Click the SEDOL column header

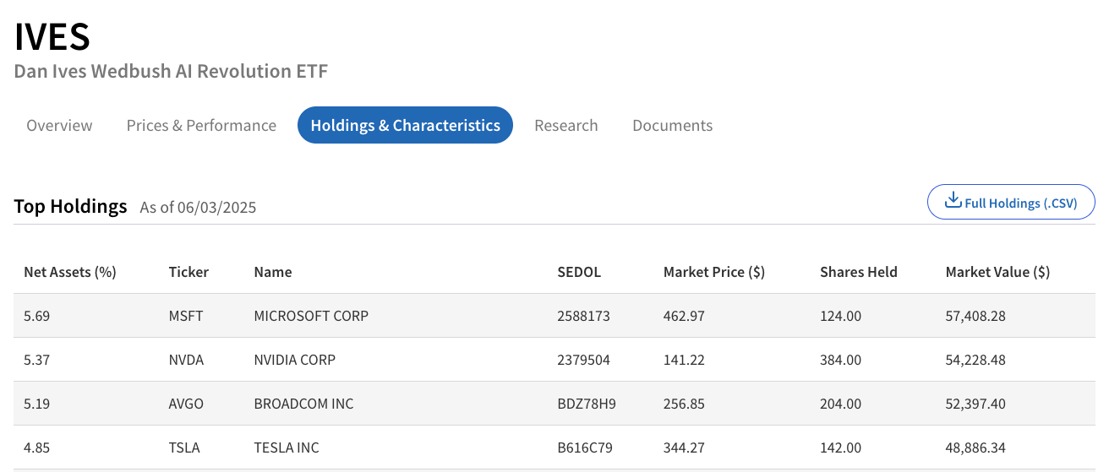(579, 272)
